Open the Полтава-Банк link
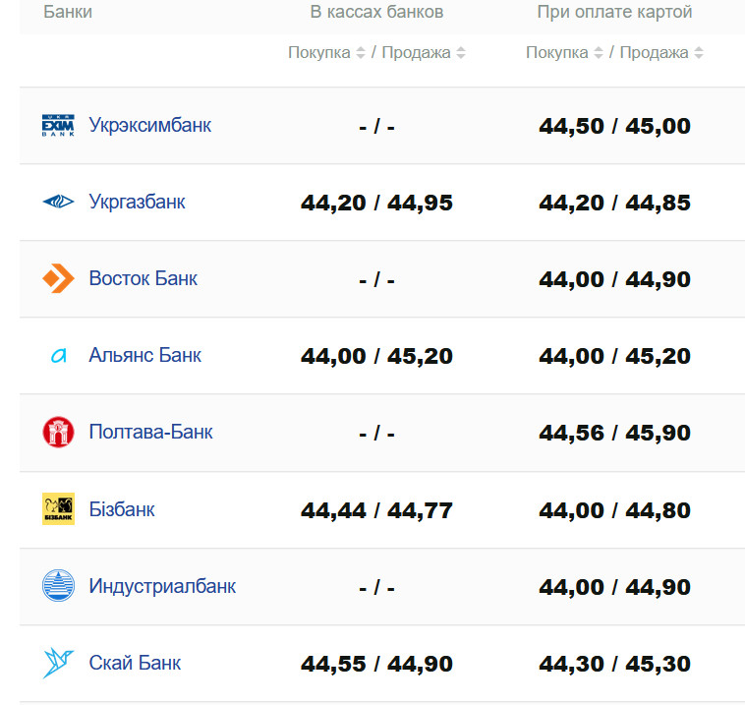The height and width of the screenshot is (705, 745). (x=150, y=433)
